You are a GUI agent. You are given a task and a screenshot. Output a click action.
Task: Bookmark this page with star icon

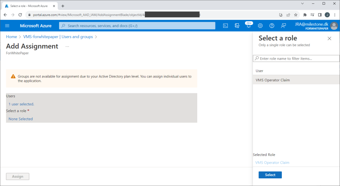[296, 14]
